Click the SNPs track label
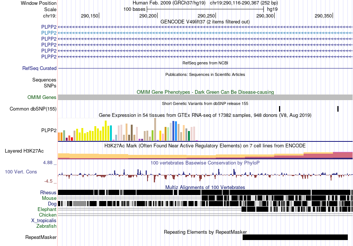Image resolution: width=353 pixels, height=246 pixels. tap(50, 86)
